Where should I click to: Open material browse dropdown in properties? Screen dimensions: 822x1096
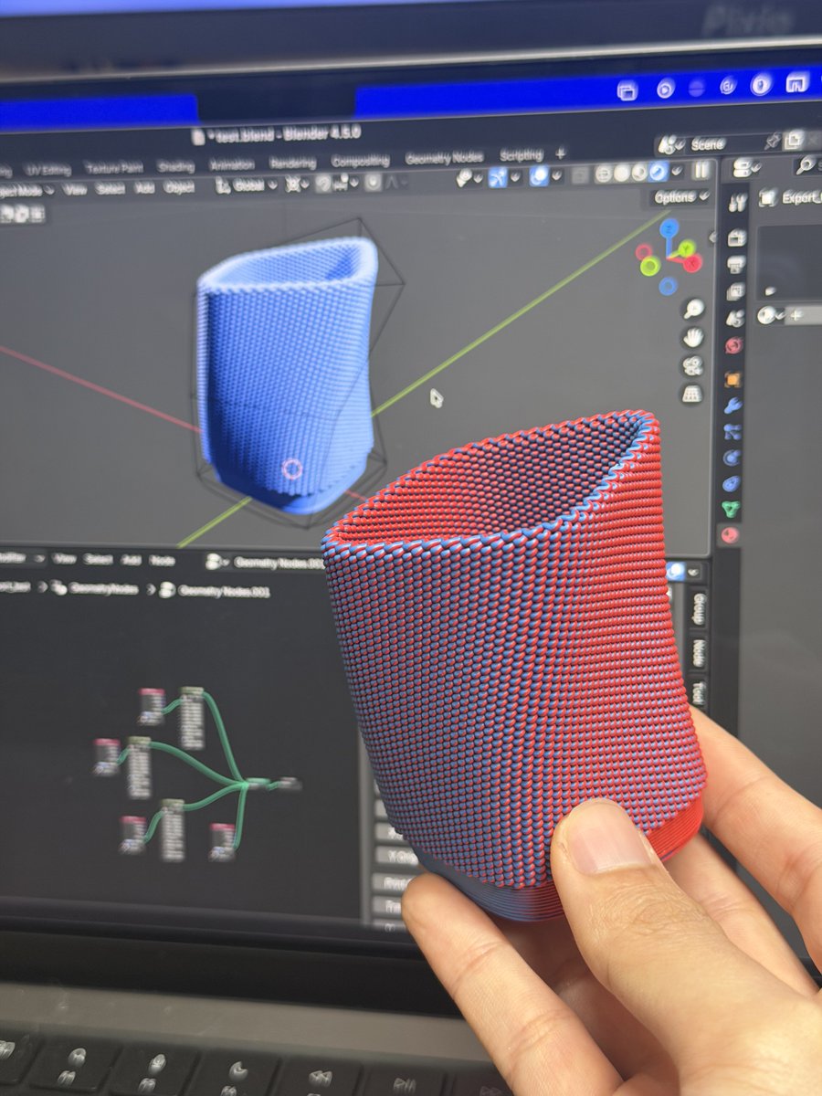[772, 315]
